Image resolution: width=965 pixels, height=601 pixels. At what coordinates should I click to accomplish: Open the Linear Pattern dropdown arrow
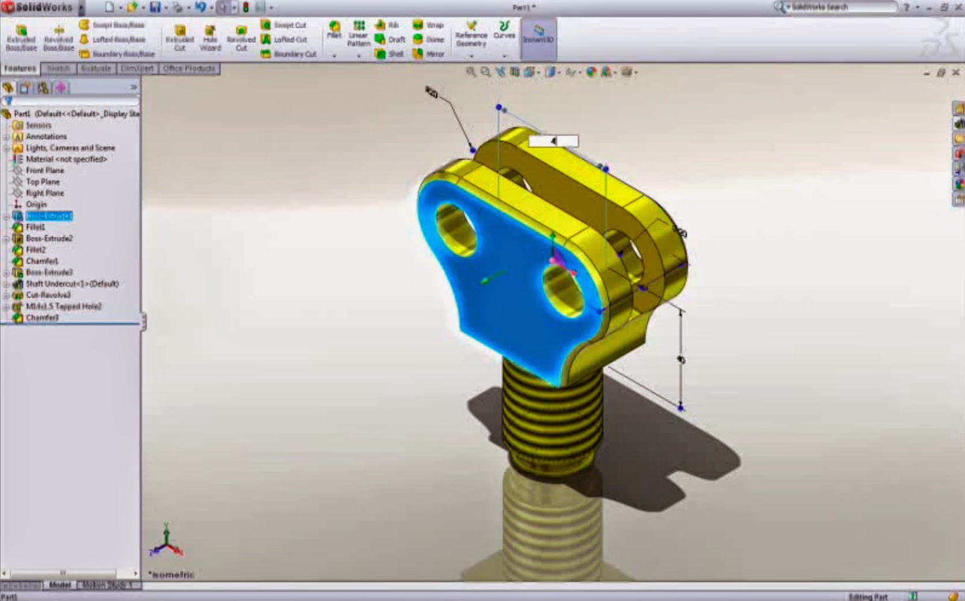click(358, 56)
